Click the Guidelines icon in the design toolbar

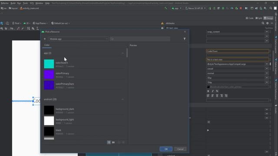tap(37, 28)
